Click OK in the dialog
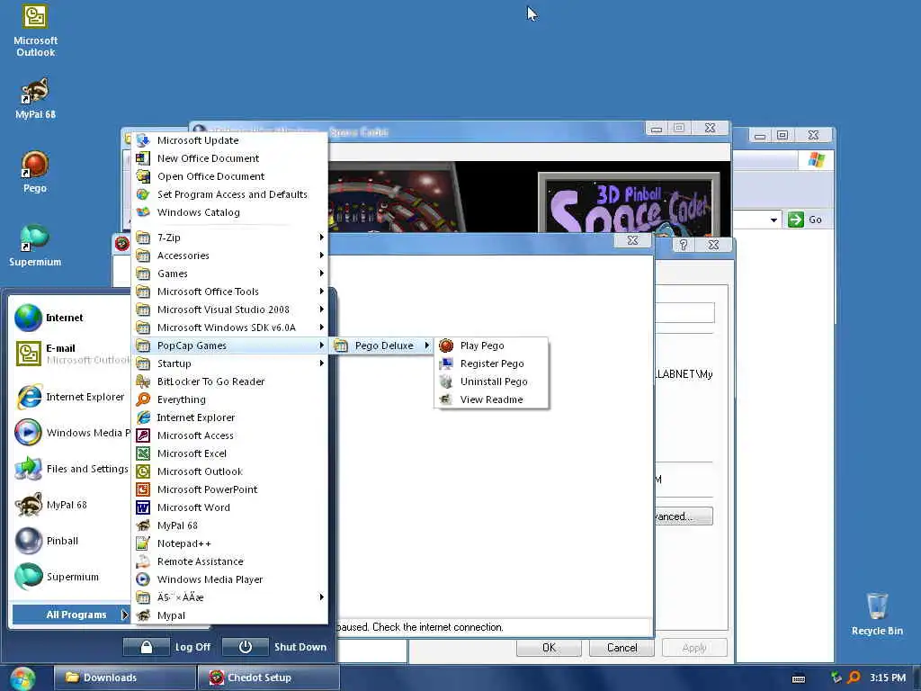This screenshot has height=691, width=921. click(549, 648)
